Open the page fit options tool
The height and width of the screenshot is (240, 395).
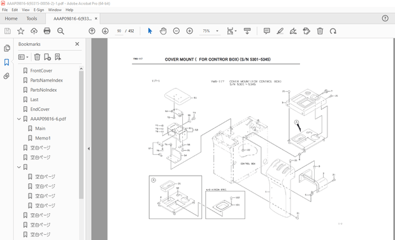point(230,31)
